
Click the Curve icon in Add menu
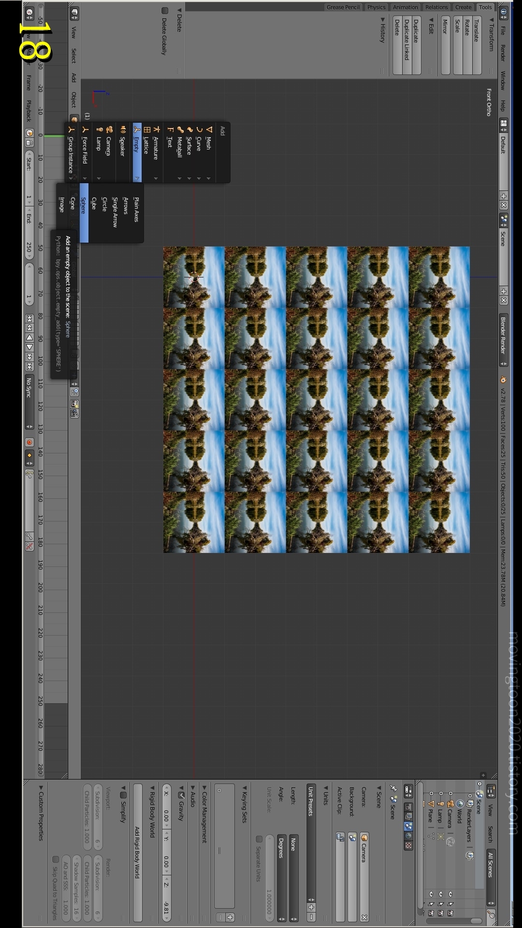click(x=199, y=130)
